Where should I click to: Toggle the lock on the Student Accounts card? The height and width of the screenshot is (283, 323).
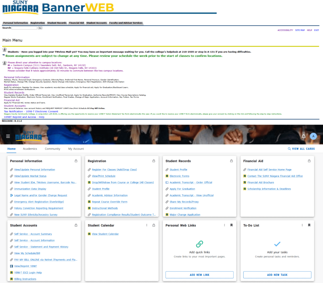pos(75,225)
